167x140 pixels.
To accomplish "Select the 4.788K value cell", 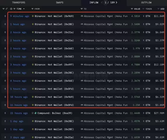I will (136, 65).
